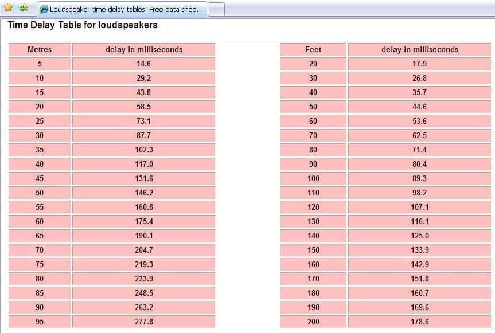This screenshot has width=495, height=333.
Task: Click the Feet column header
Action: (313, 49)
